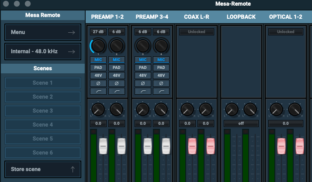
Task: Select the COAX L-R channel header
Action: click(x=196, y=17)
